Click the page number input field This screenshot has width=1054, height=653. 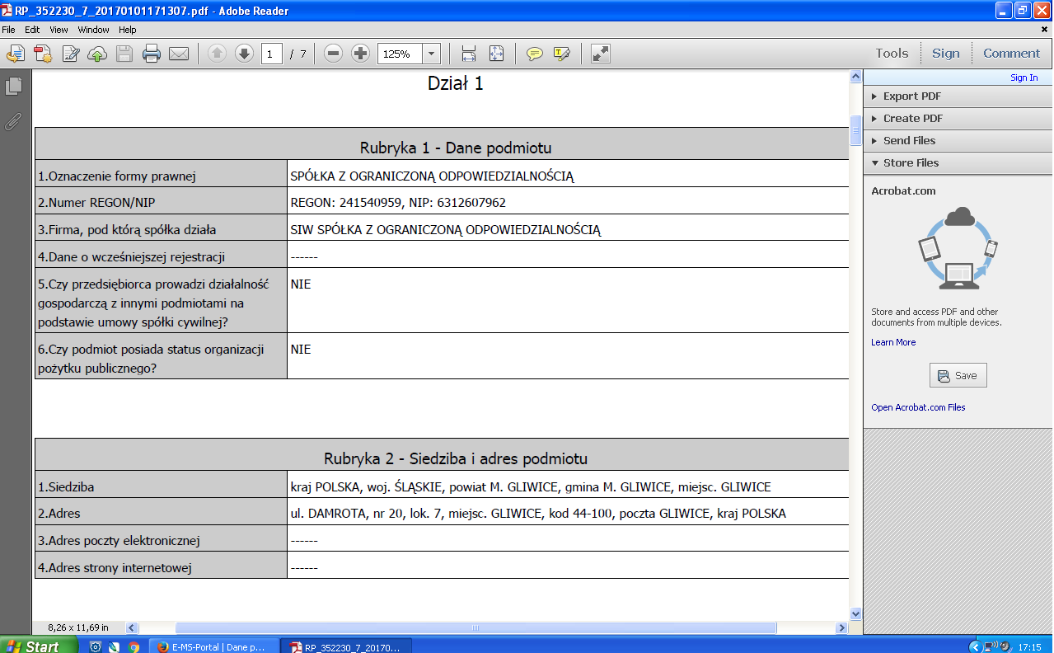point(271,54)
